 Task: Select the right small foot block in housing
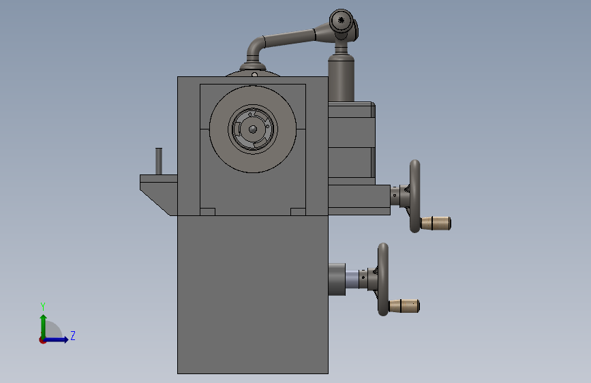[298, 212]
